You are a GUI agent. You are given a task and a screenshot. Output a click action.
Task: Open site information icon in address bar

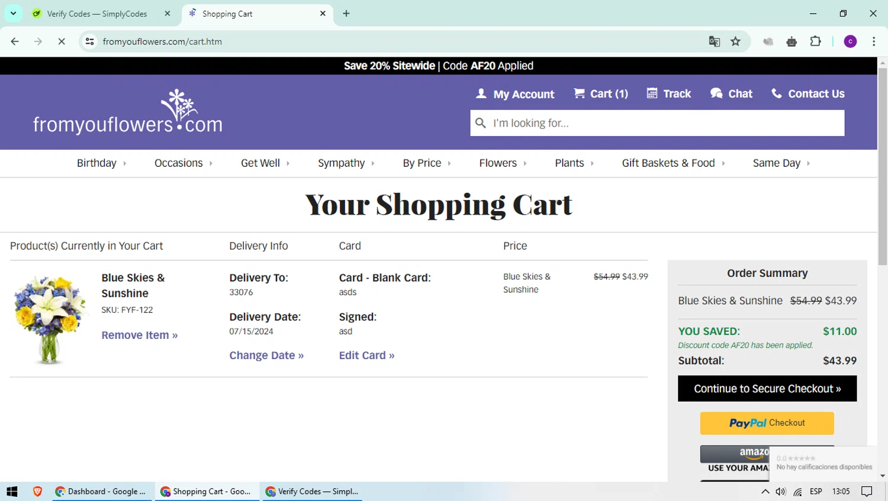coord(90,41)
